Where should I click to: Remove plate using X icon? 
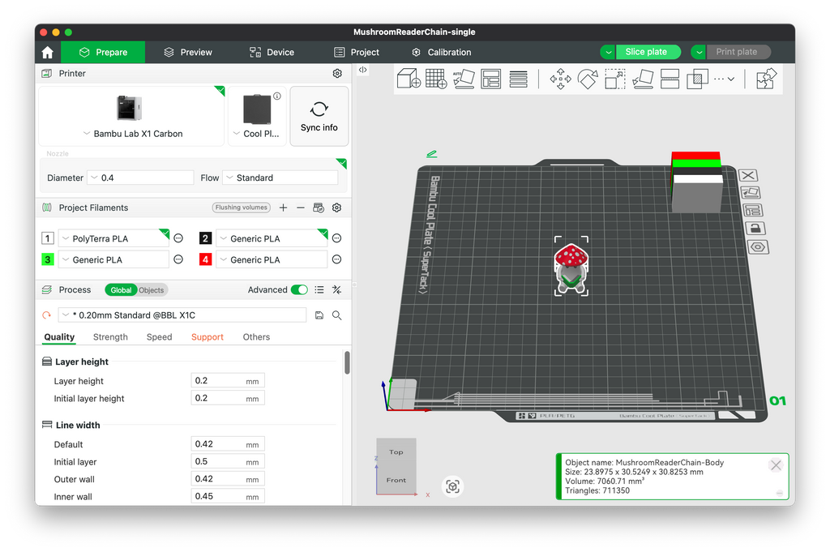748,175
